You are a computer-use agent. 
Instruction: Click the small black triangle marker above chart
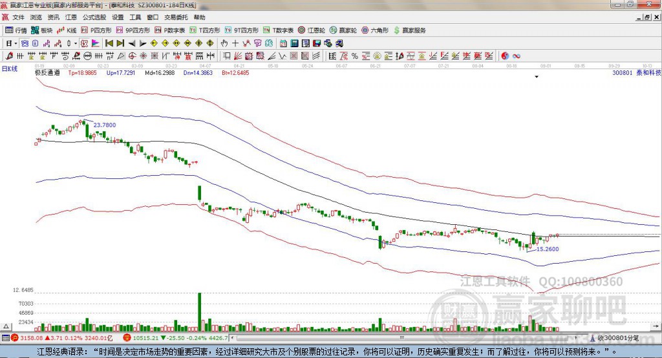[x=537, y=77]
